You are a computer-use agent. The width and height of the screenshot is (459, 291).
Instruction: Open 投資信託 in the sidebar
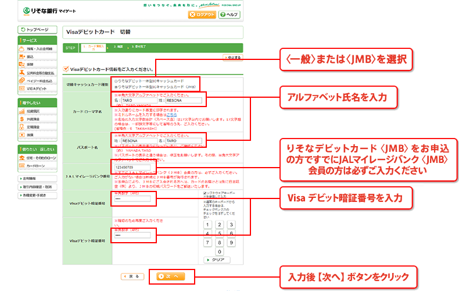tap(37, 112)
